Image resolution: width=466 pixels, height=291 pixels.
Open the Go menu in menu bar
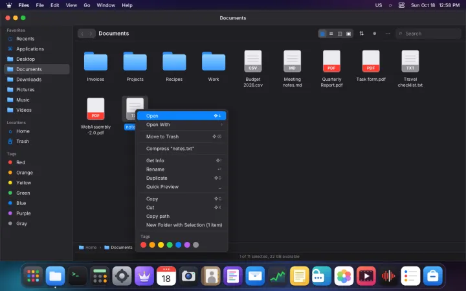coord(87,5)
